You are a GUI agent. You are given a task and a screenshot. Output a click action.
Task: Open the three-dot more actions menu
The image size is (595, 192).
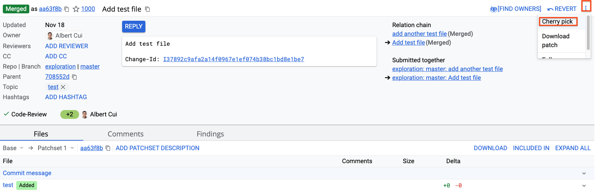point(586,8)
